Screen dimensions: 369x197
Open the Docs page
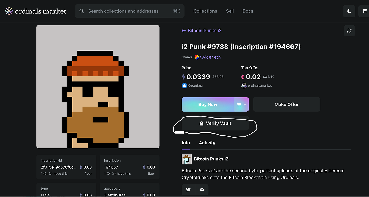[x=248, y=11]
